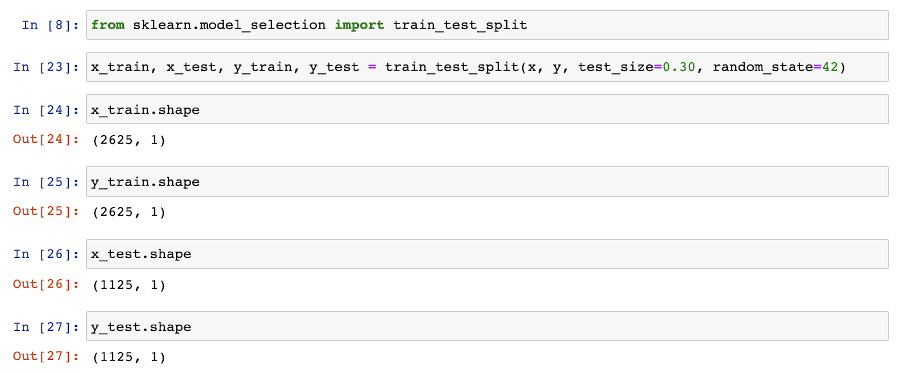The image size is (897, 374).
Task: Click the x_train.shape code cell
Action: (x=487, y=110)
